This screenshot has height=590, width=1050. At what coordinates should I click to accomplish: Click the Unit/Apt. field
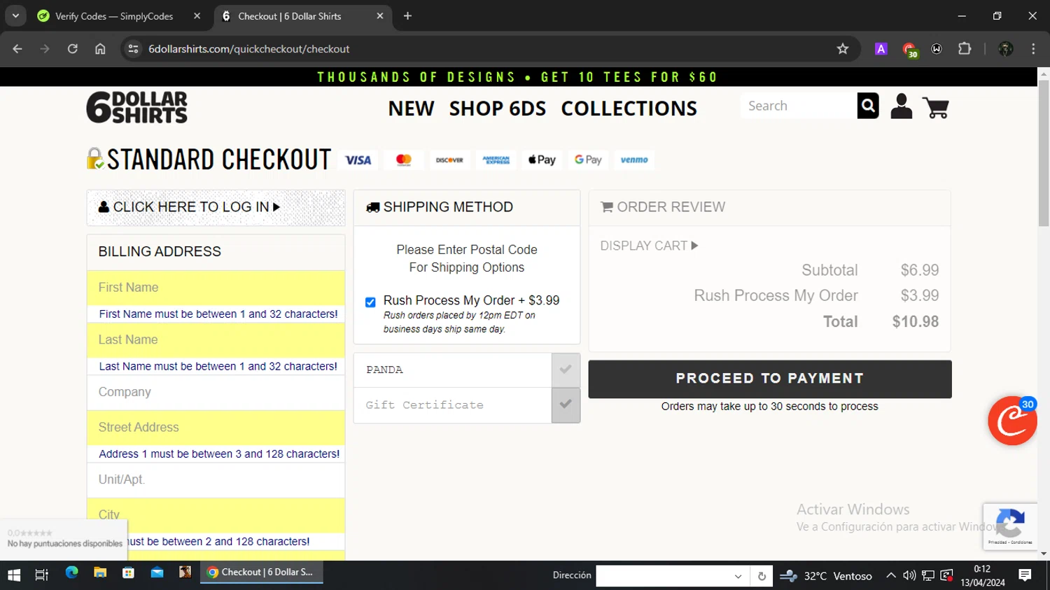(x=216, y=480)
